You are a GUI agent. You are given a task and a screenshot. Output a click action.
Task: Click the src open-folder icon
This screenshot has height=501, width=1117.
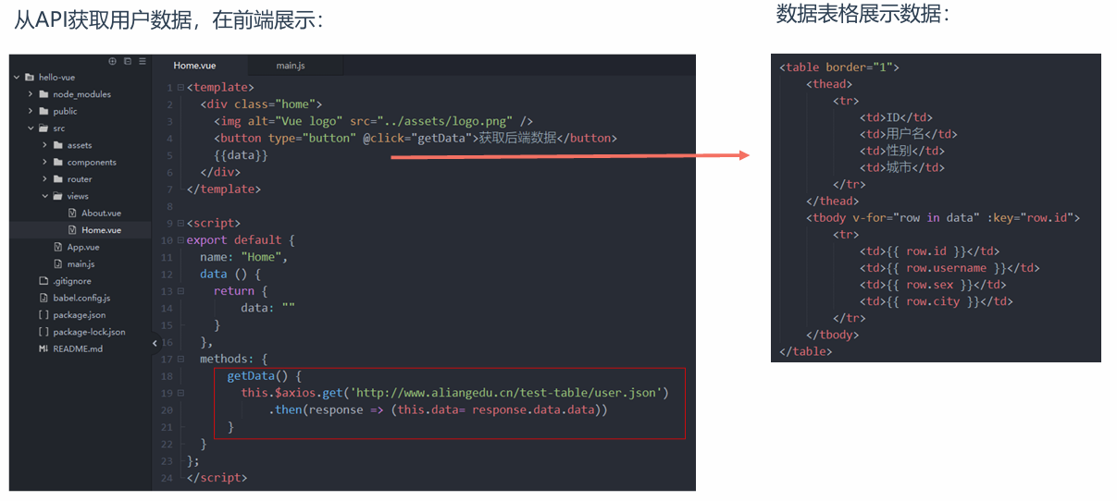pyautogui.click(x=43, y=128)
